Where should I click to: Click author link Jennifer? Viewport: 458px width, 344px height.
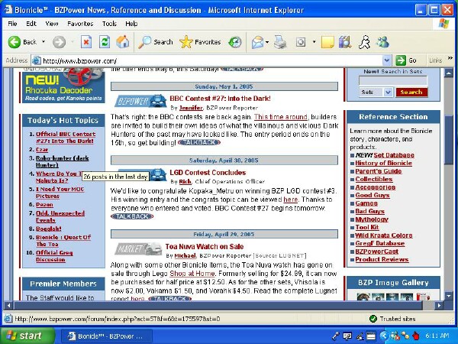tap(191, 108)
